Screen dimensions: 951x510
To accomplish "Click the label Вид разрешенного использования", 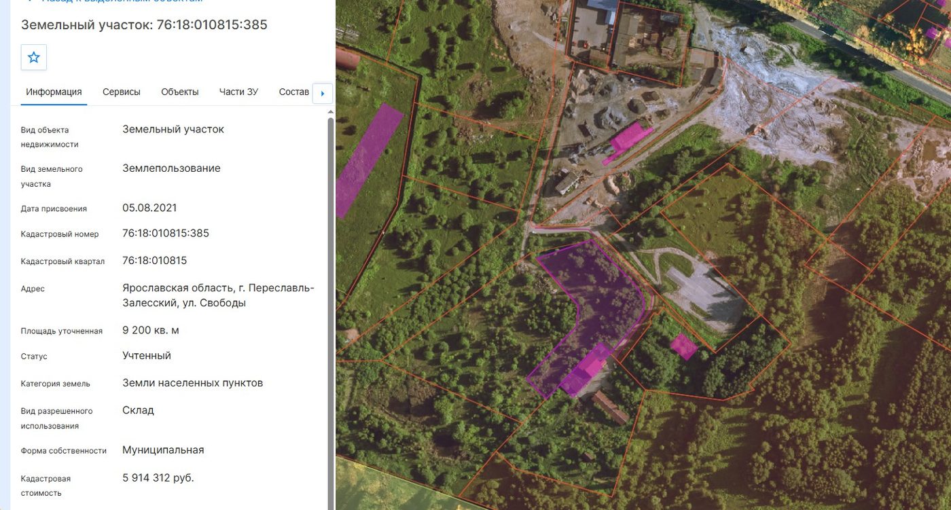I will click(57, 418).
